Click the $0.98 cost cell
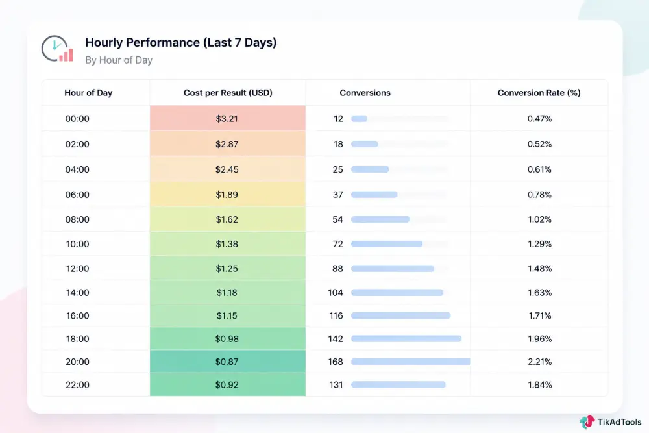Image resolution: width=649 pixels, height=433 pixels. [228, 339]
